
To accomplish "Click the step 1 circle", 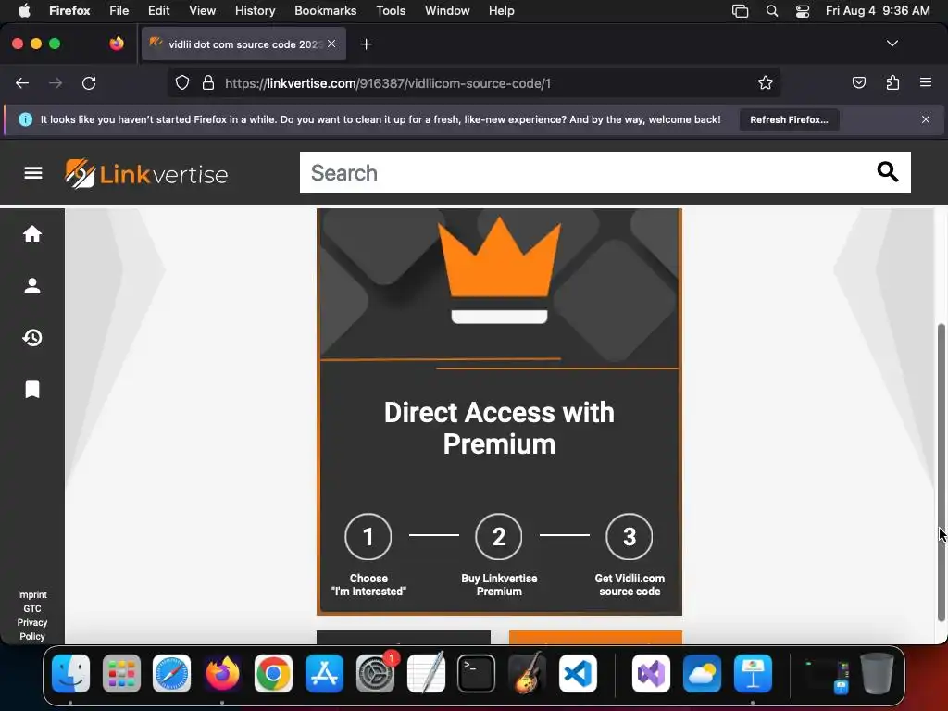I will coord(368,536).
